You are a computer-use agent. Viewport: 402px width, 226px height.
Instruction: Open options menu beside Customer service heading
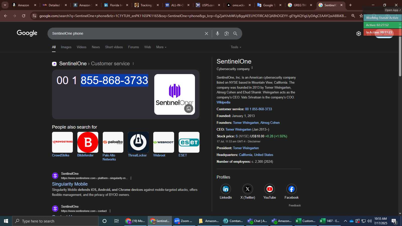click(133, 64)
